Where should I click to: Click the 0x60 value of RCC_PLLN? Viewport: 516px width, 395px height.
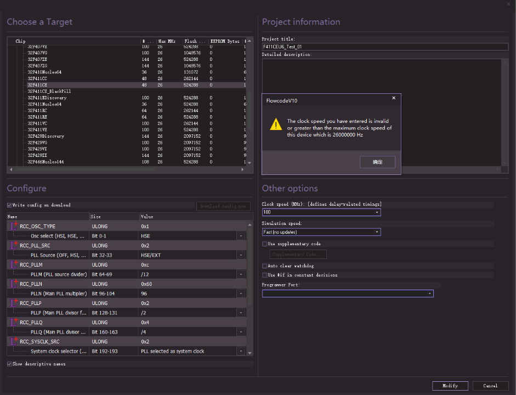pyautogui.click(x=146, y=284)
